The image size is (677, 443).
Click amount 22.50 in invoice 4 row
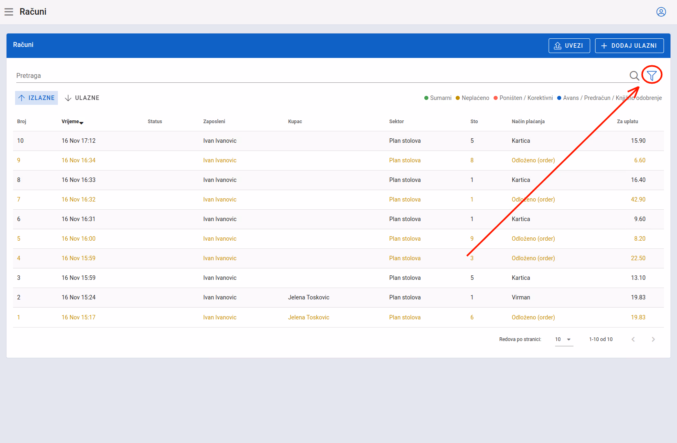point(638,258)
